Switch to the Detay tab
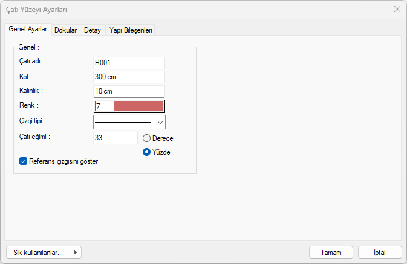This screenshot has height=264, width=407. [x=93, y=30]
